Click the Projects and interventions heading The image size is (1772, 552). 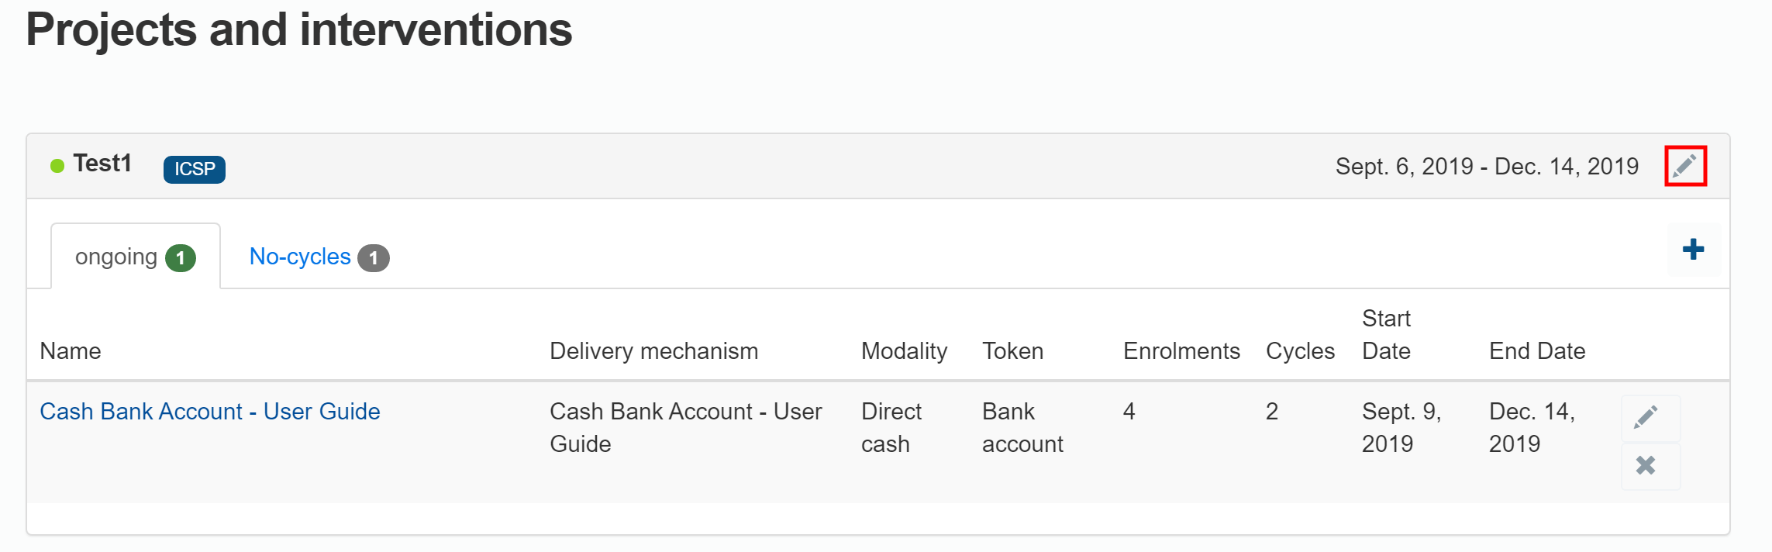tap(299, 29)
